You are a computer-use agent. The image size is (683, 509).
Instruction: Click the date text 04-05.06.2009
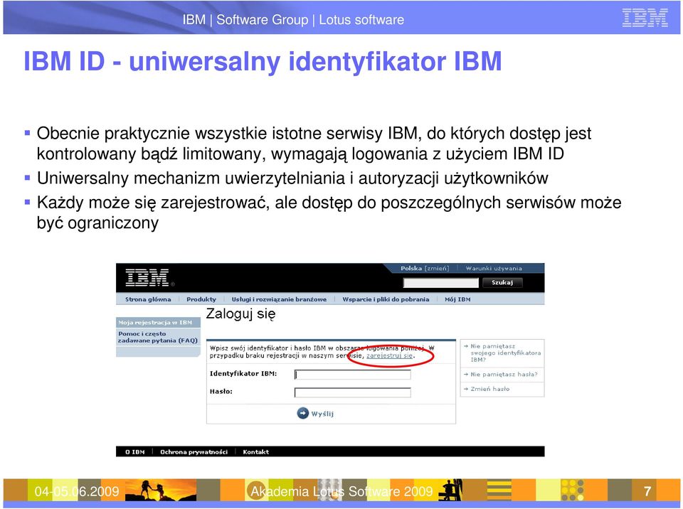tap(77, 491)
